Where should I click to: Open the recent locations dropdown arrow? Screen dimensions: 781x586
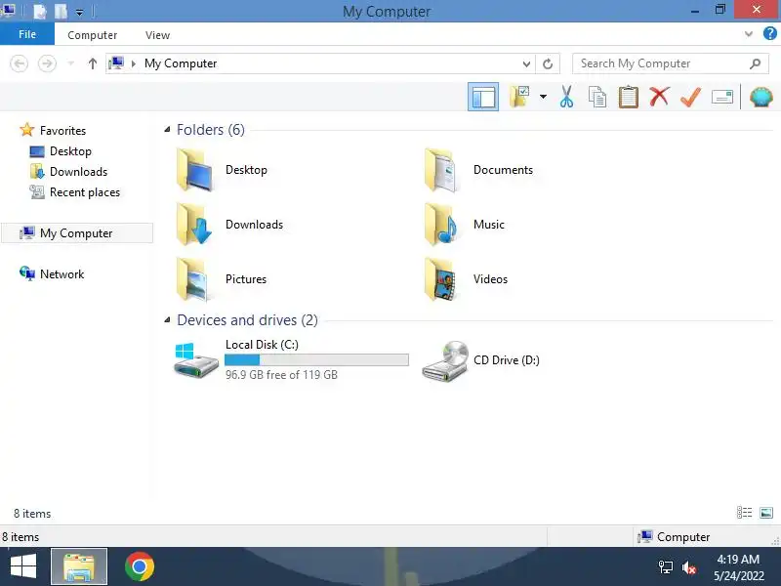point(70,63)
